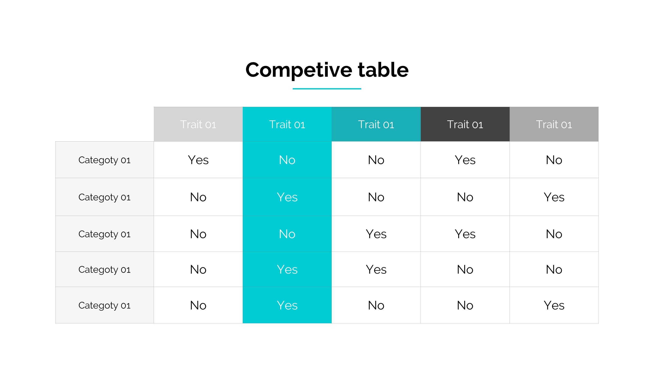Viewport: 654px width, 368px height.
Task: Select the bottom Yes in the cyan highlighted column
Action: point(287,305)
